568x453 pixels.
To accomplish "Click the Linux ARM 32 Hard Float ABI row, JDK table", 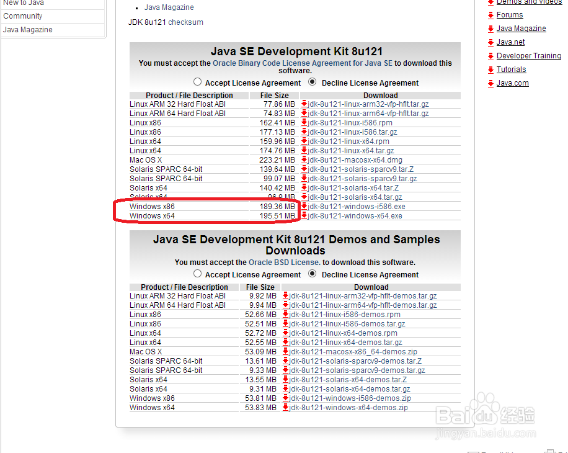I will coord(295,104).
